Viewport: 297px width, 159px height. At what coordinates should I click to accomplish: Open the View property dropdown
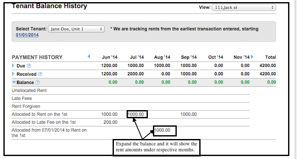pyautogui.click(x=244, y=8)
